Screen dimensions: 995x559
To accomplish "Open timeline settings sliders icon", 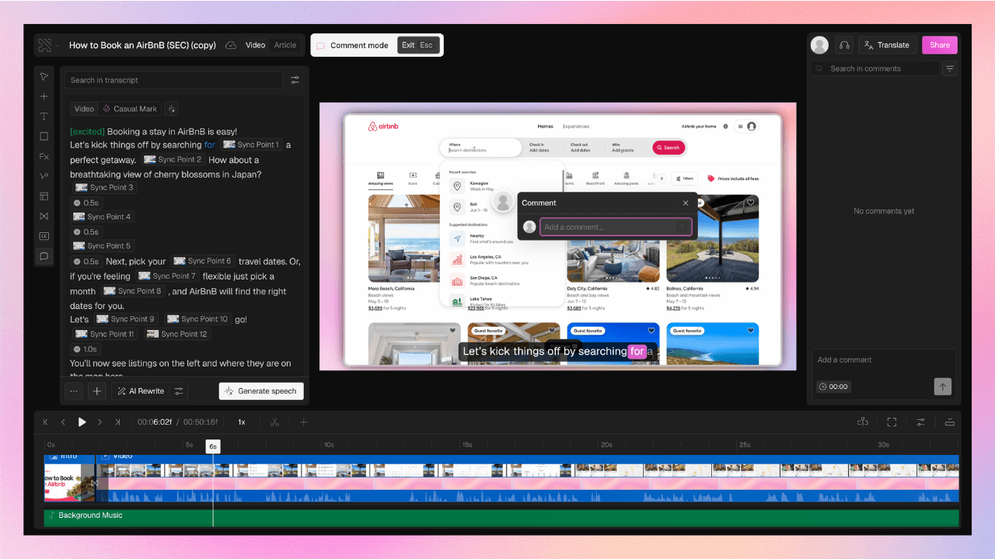I will (921, 422).
